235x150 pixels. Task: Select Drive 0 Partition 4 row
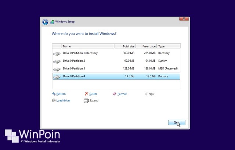coord(116,76)
